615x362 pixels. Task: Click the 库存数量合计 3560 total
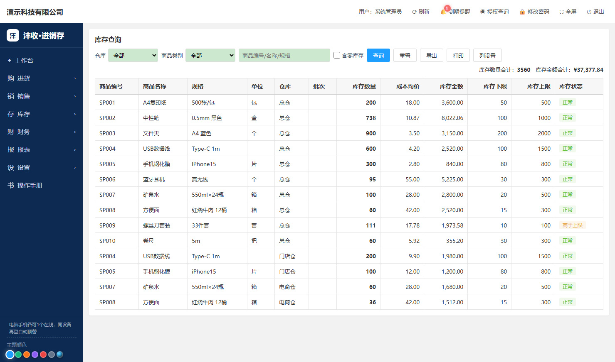pyautogui.click(x=505, y=70)
